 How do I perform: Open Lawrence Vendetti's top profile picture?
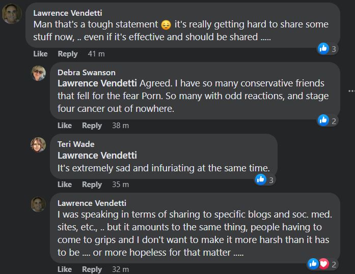coord(12,14)
